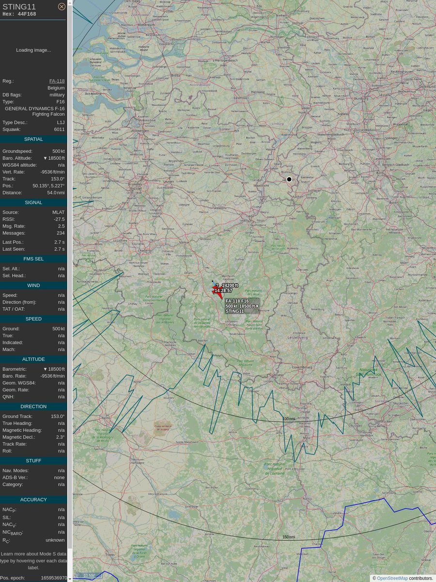436x582 pixels.
Task: Open the FA-118 registration link
Action: [58, 81]
